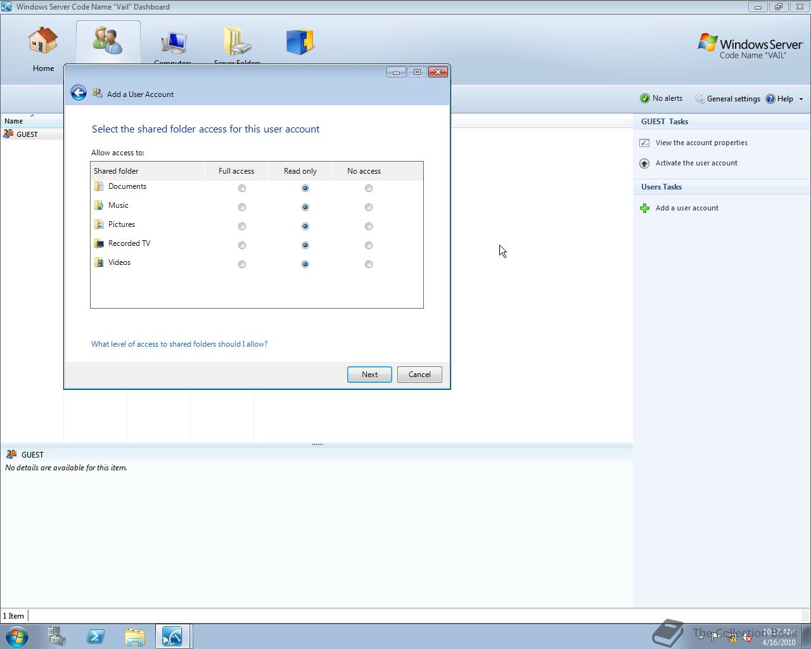The image size is (811, 649).
Task: Click the network tray icon with red X
Action: [x=747, y=638]
